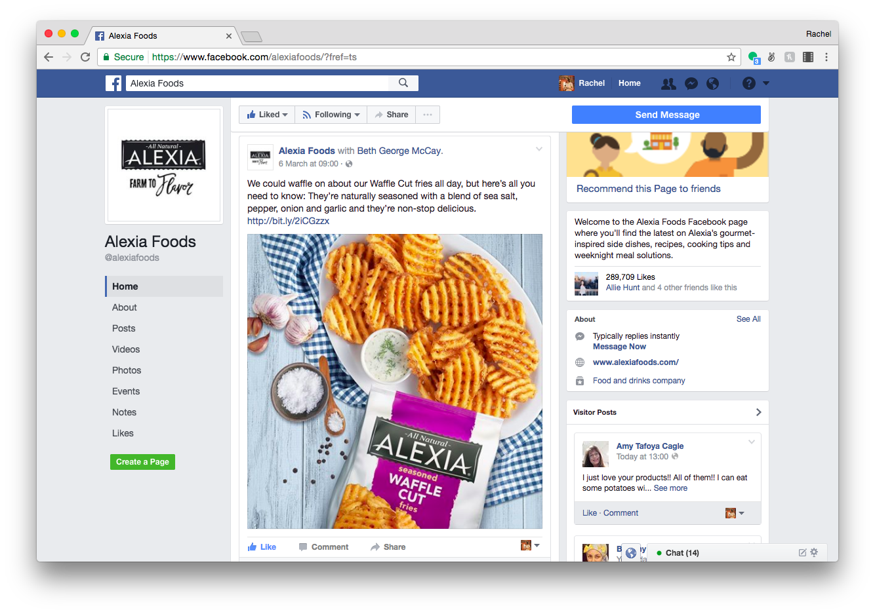Image resolution: width=875 pixels, height=614 pixels.
Task: Open the chat settings gear icon
Action: point(814,552)
